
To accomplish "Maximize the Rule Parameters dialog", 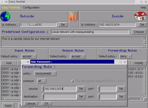I will click(121, 62).
